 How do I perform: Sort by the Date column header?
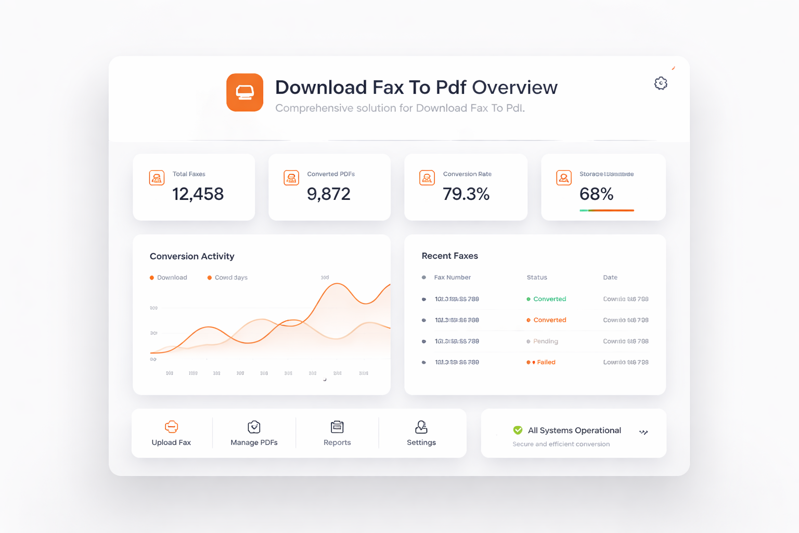coord(610,278)
